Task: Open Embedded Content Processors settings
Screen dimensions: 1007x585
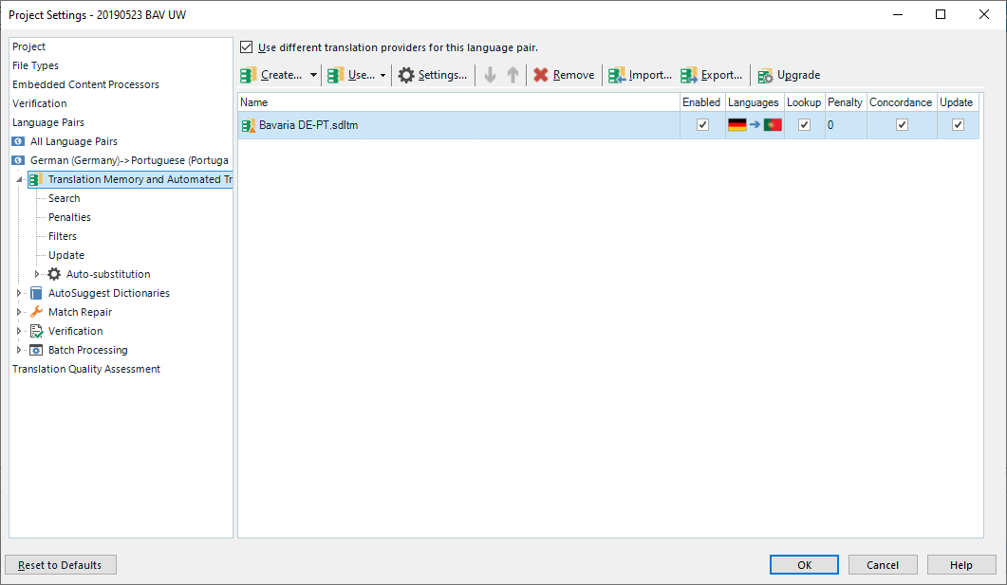Action: point(85,84)
